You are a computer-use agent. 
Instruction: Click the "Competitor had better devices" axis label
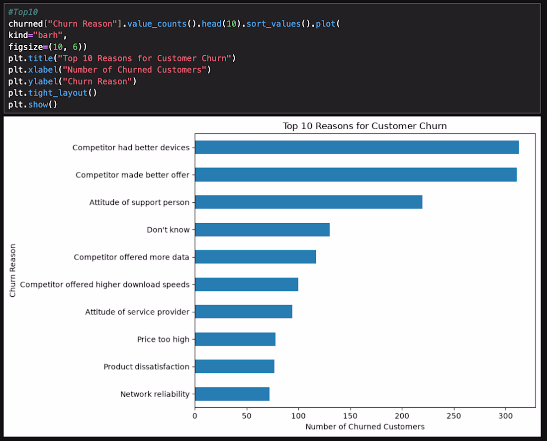131,148
